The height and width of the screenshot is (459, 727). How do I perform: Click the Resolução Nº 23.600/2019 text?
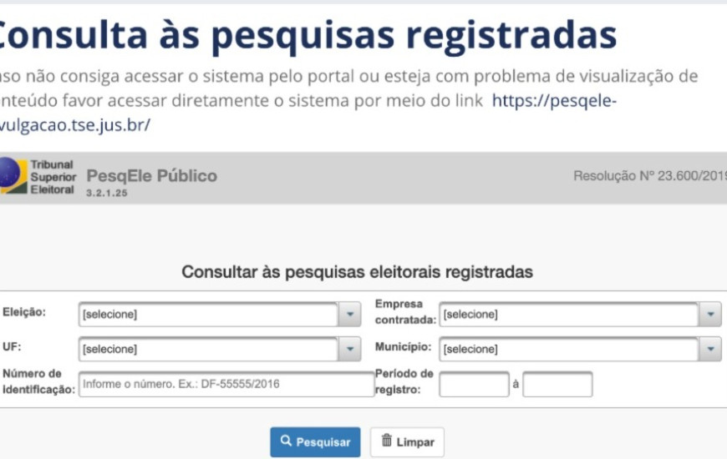point(649,176)
